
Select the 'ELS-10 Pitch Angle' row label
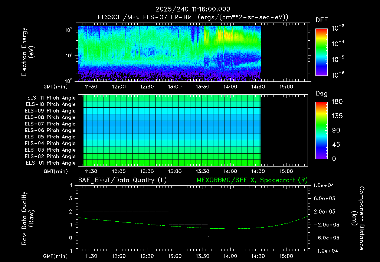[50, 104]
